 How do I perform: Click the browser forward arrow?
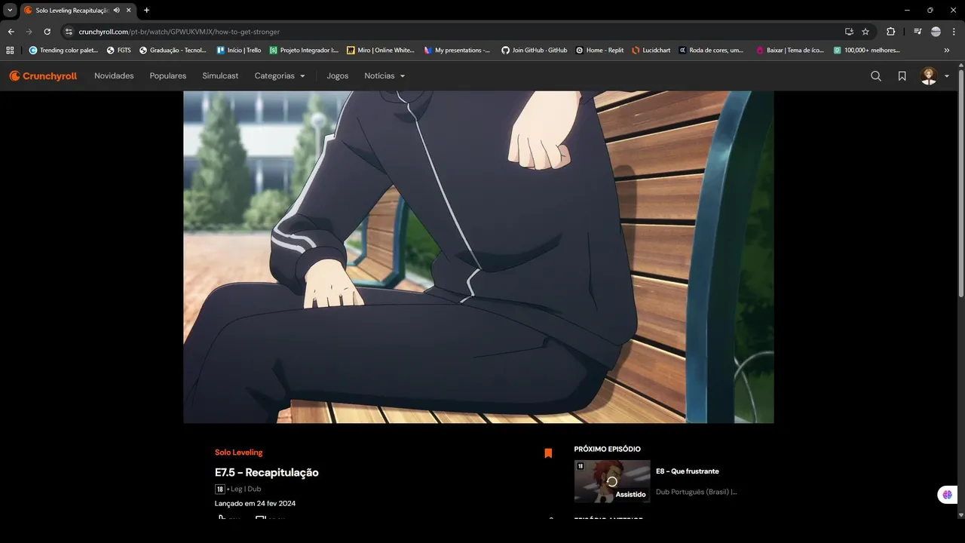[29, 32]
